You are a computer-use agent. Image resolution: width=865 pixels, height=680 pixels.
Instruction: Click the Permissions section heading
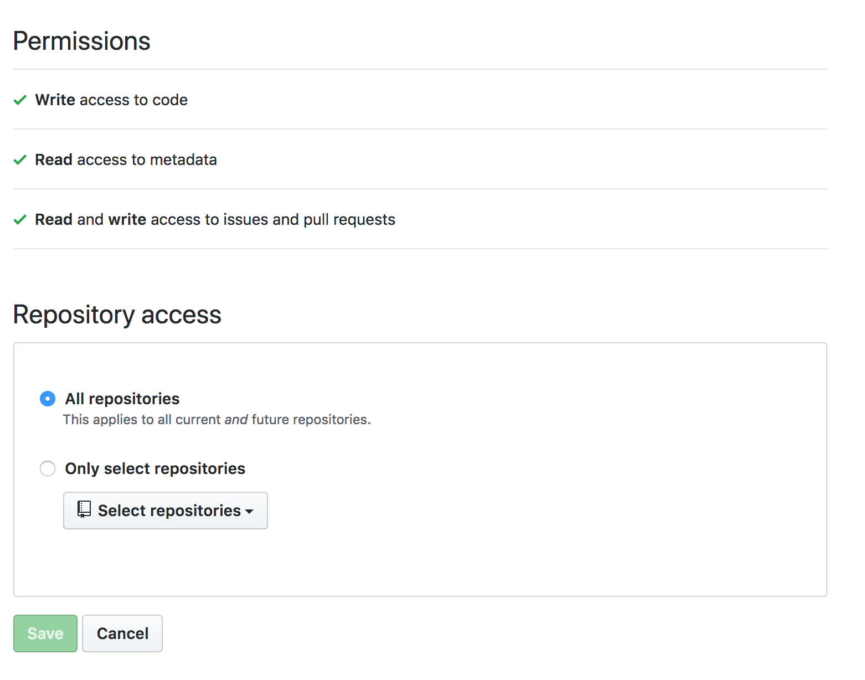point(81,40)
